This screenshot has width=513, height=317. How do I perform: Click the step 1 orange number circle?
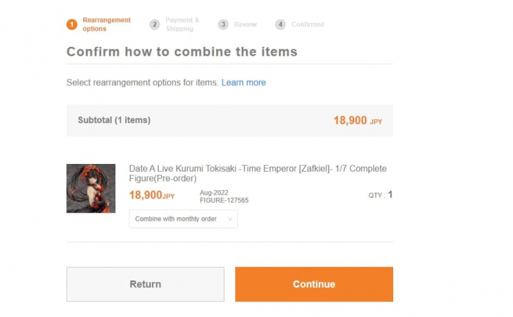click(x=72, y=25)
